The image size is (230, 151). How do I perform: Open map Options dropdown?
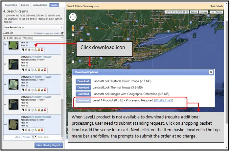click(194, 12)
